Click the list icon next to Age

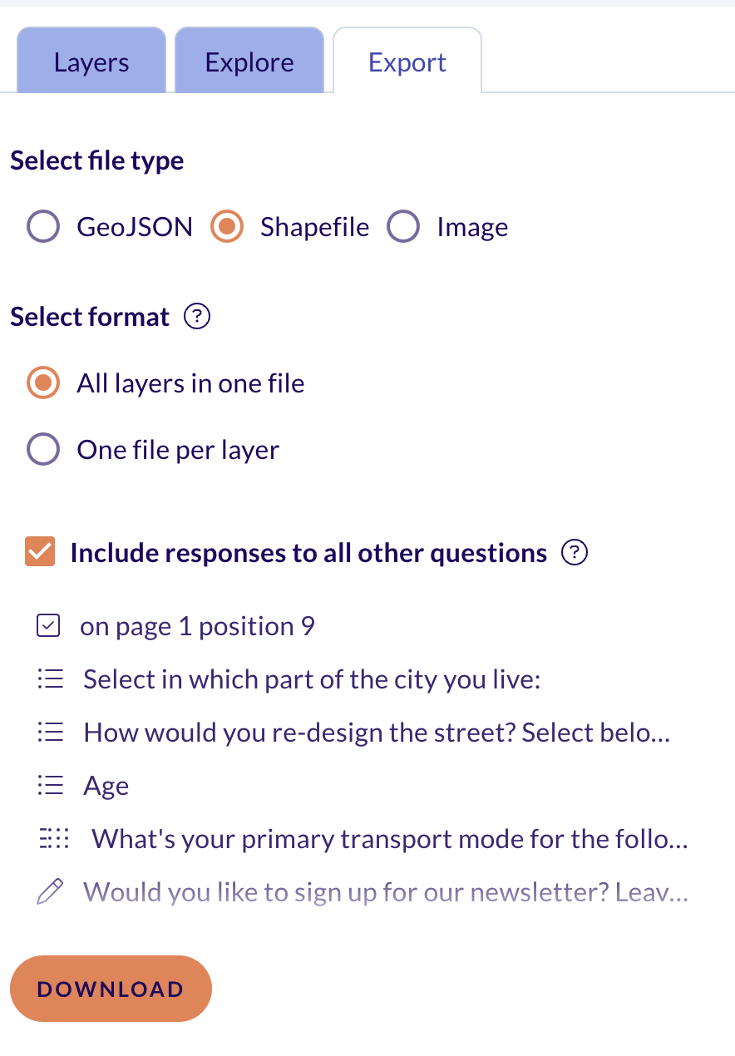[51, 786]
